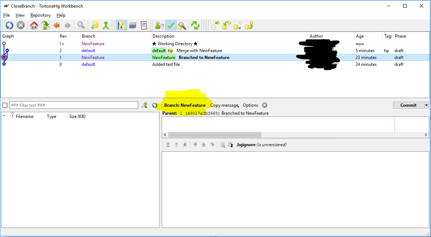Open the Commit button dropdown arrow
This screenshot has width=431, height=237.
pyautogui.click(x=426, y=105)
